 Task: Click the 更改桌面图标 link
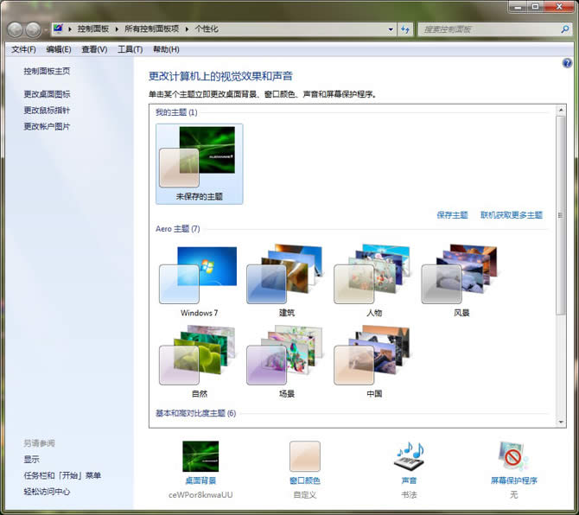(47, 94)
